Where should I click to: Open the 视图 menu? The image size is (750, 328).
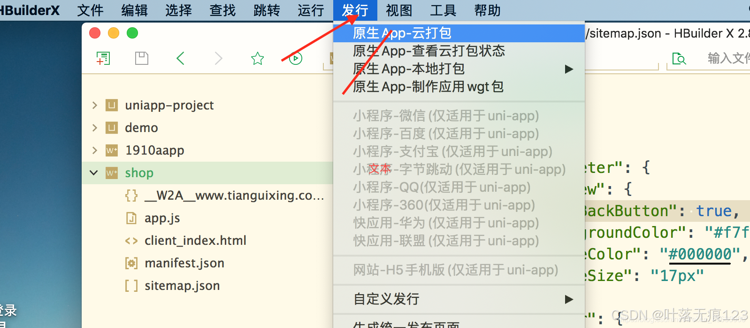399,10
